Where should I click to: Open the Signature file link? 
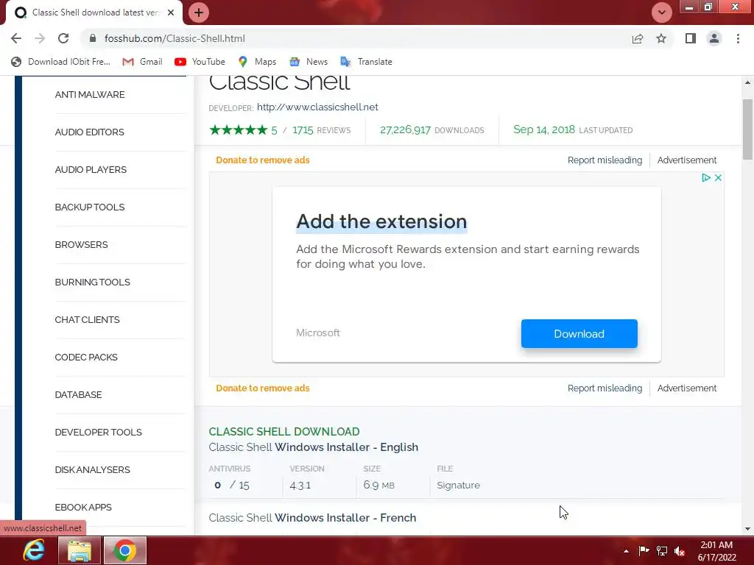[x=458, y=486]
